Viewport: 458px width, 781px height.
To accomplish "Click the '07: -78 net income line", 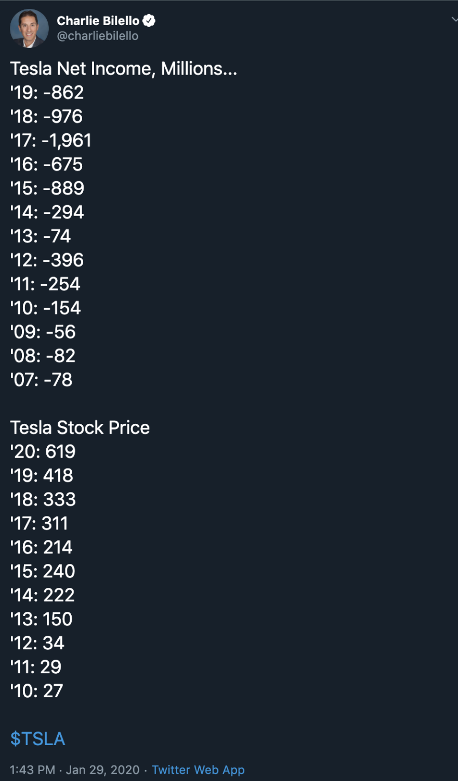I will click(42, 380).
